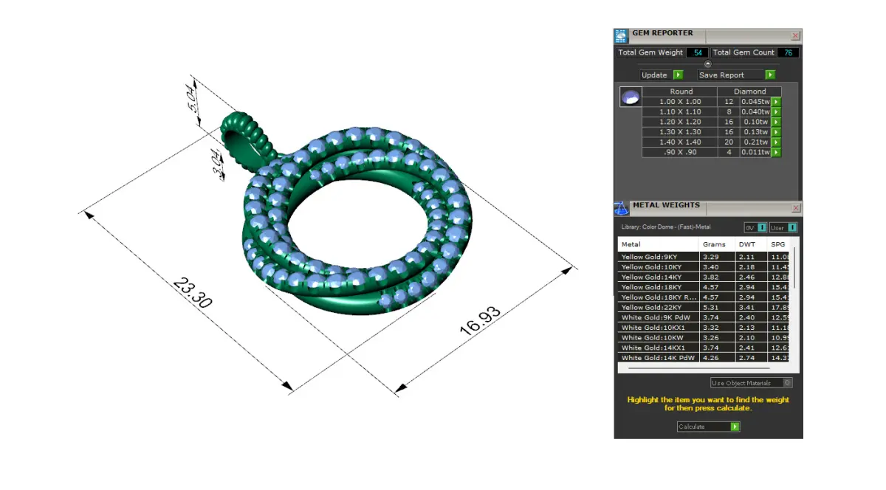Select the White Gold:14KX1 row
This screenshot has height=490, width=886.
click(704, 348)
